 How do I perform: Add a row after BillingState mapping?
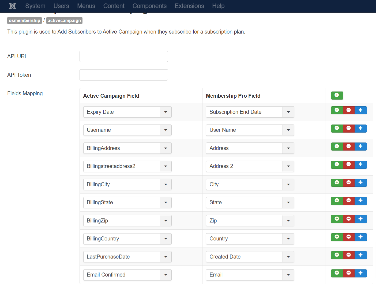(337, 201)
